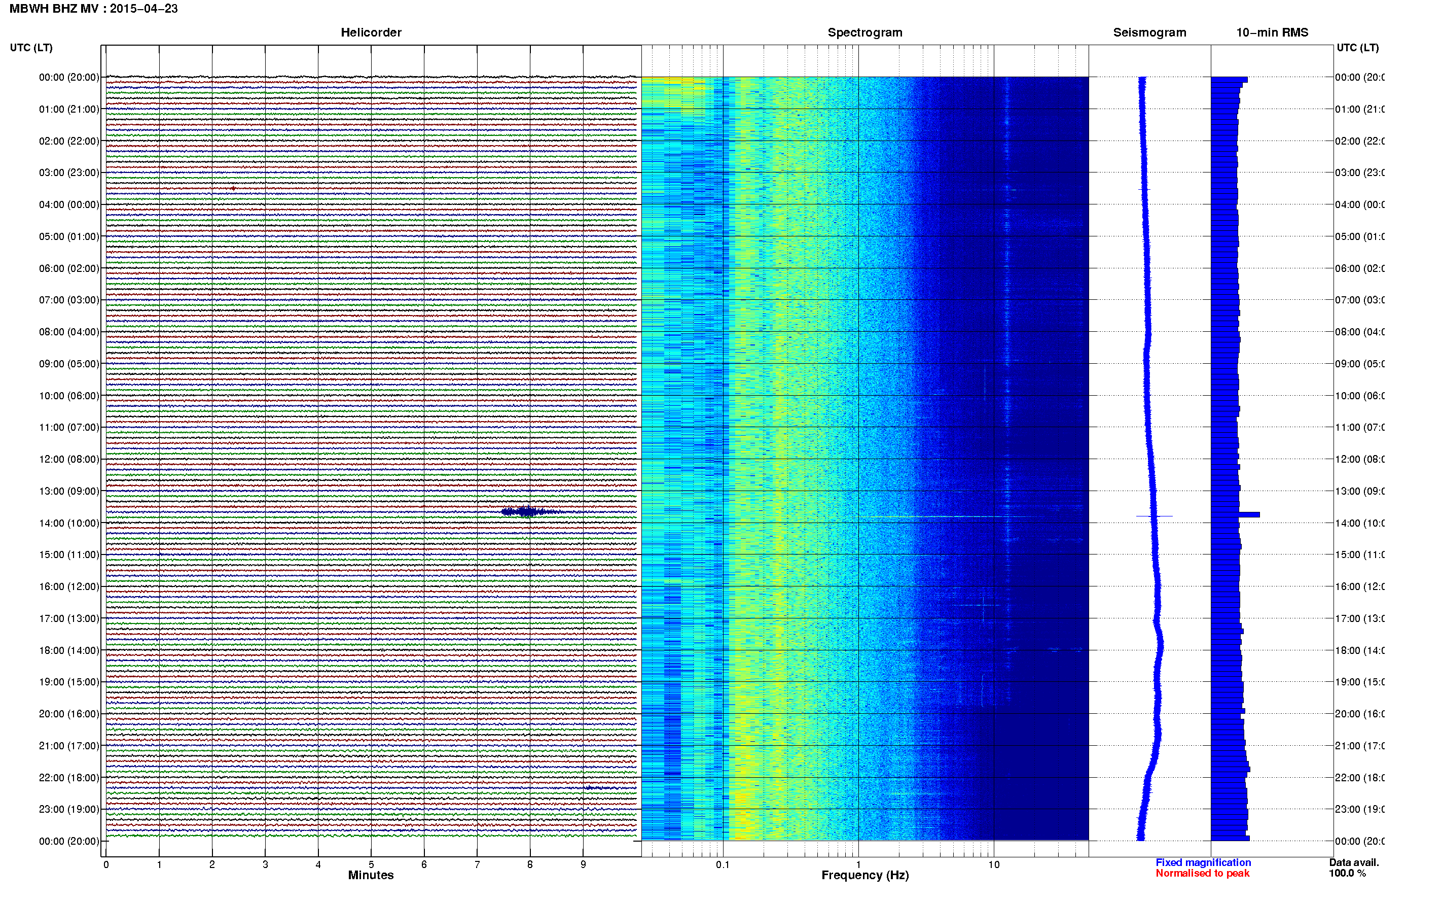
Task: Click the 'Data avail. 100.0 %' readout
Action: 1354,868
